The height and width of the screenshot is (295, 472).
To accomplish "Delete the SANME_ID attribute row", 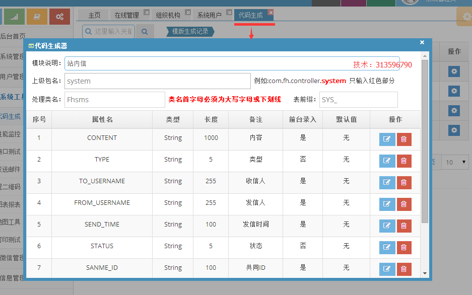I will coord(404,269).
